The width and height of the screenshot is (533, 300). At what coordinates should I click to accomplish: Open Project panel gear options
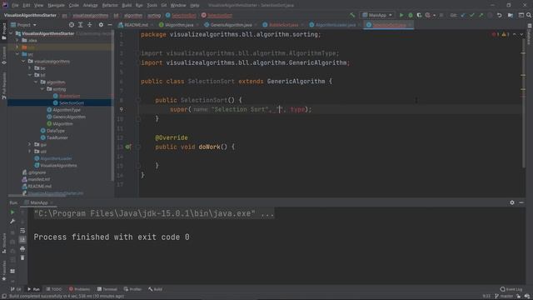(101, 25)
